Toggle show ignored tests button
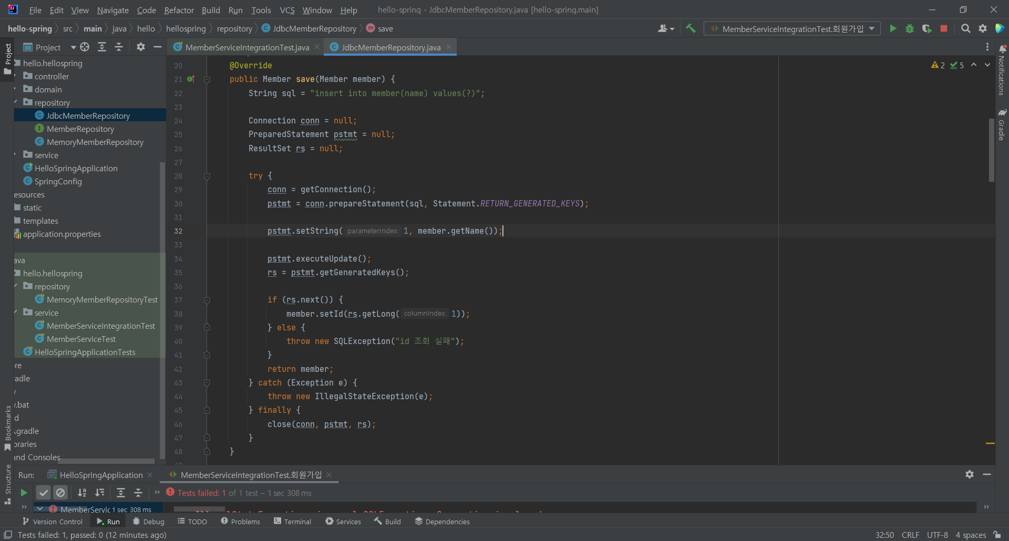 coord(60,493)
